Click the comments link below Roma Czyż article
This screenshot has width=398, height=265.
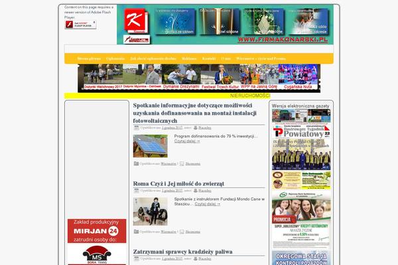coord(192,232)
